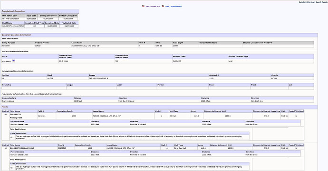Click Distance to Nearest Well header in first Fields table
The image size is (328, 171).
[228, 111]
